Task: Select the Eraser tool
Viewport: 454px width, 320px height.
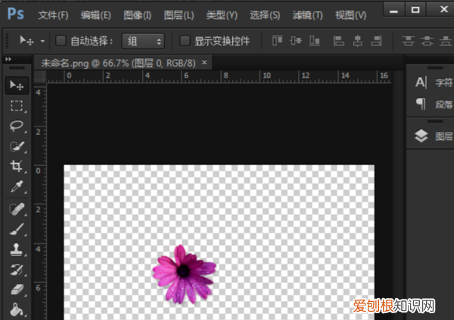Action: [17, 289]
